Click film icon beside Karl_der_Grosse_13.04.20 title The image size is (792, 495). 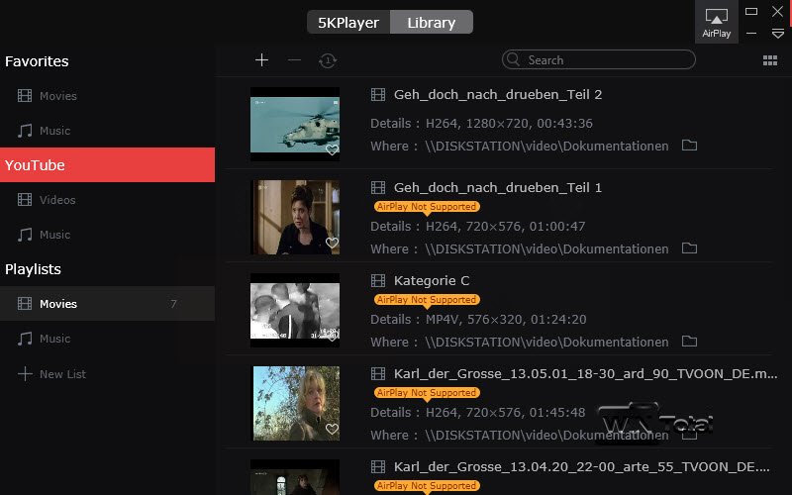378,466
